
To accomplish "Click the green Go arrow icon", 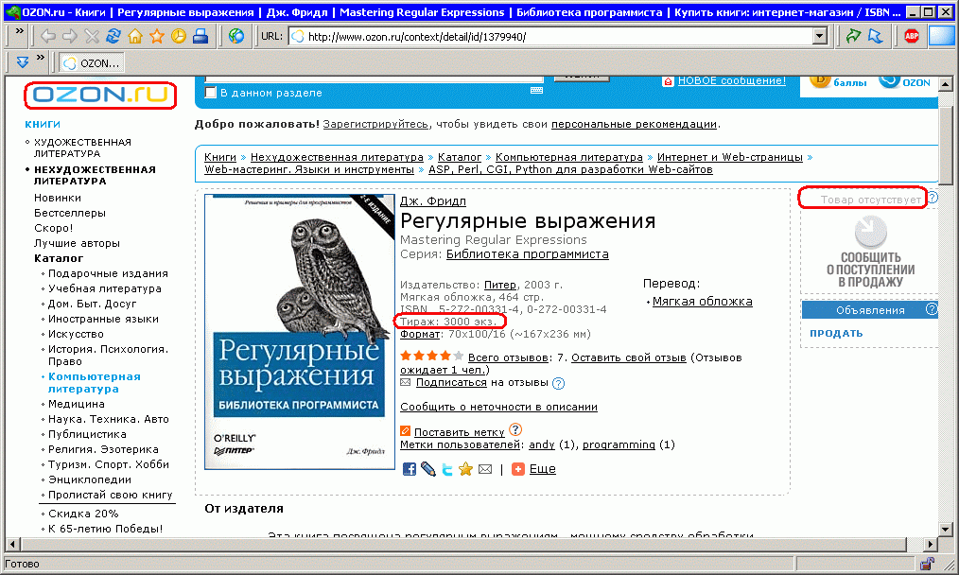I will click(x=853, y=37).
